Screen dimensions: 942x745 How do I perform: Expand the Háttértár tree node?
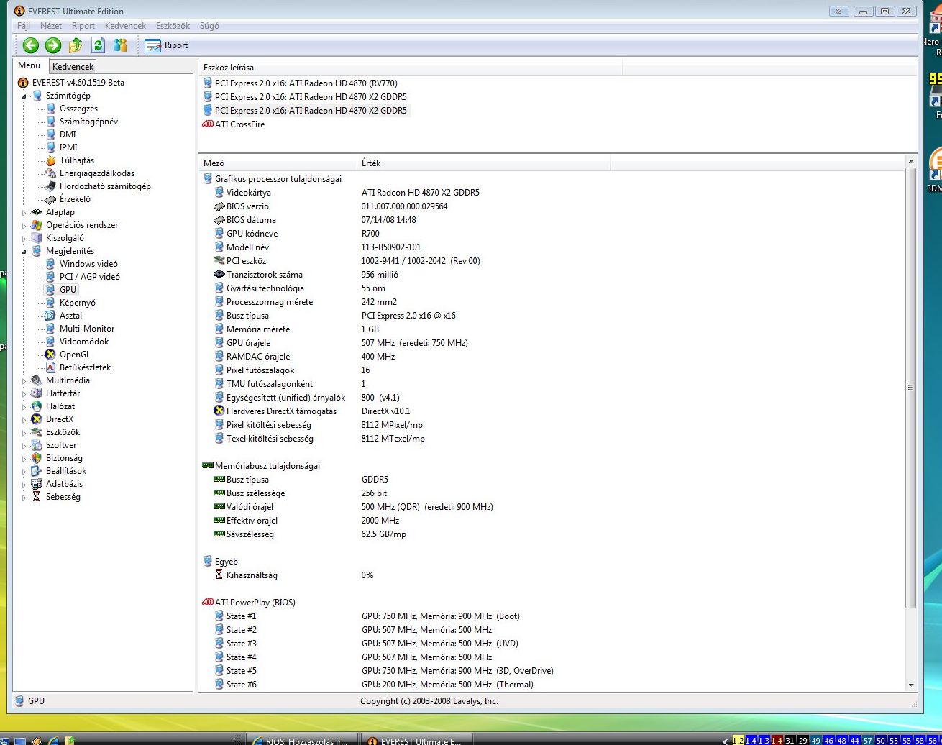click(24, 393)
